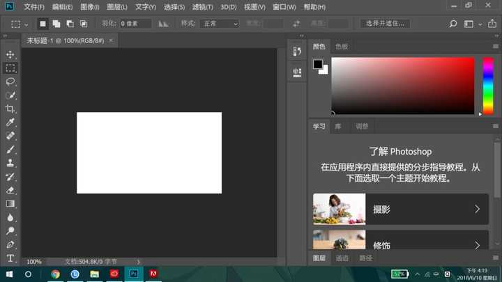Screen dimensions: 502x282
Task: Expand the Retouching tutorial chevron
Action: click(477, 245)
